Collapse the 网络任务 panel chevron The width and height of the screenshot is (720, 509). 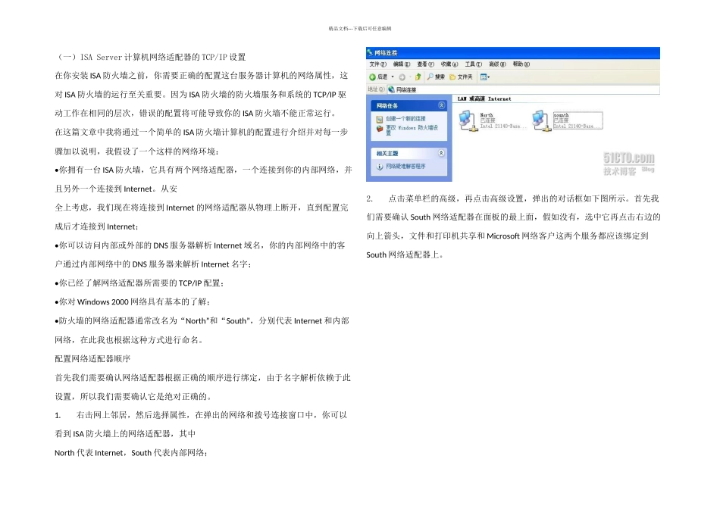pos(441,105)
